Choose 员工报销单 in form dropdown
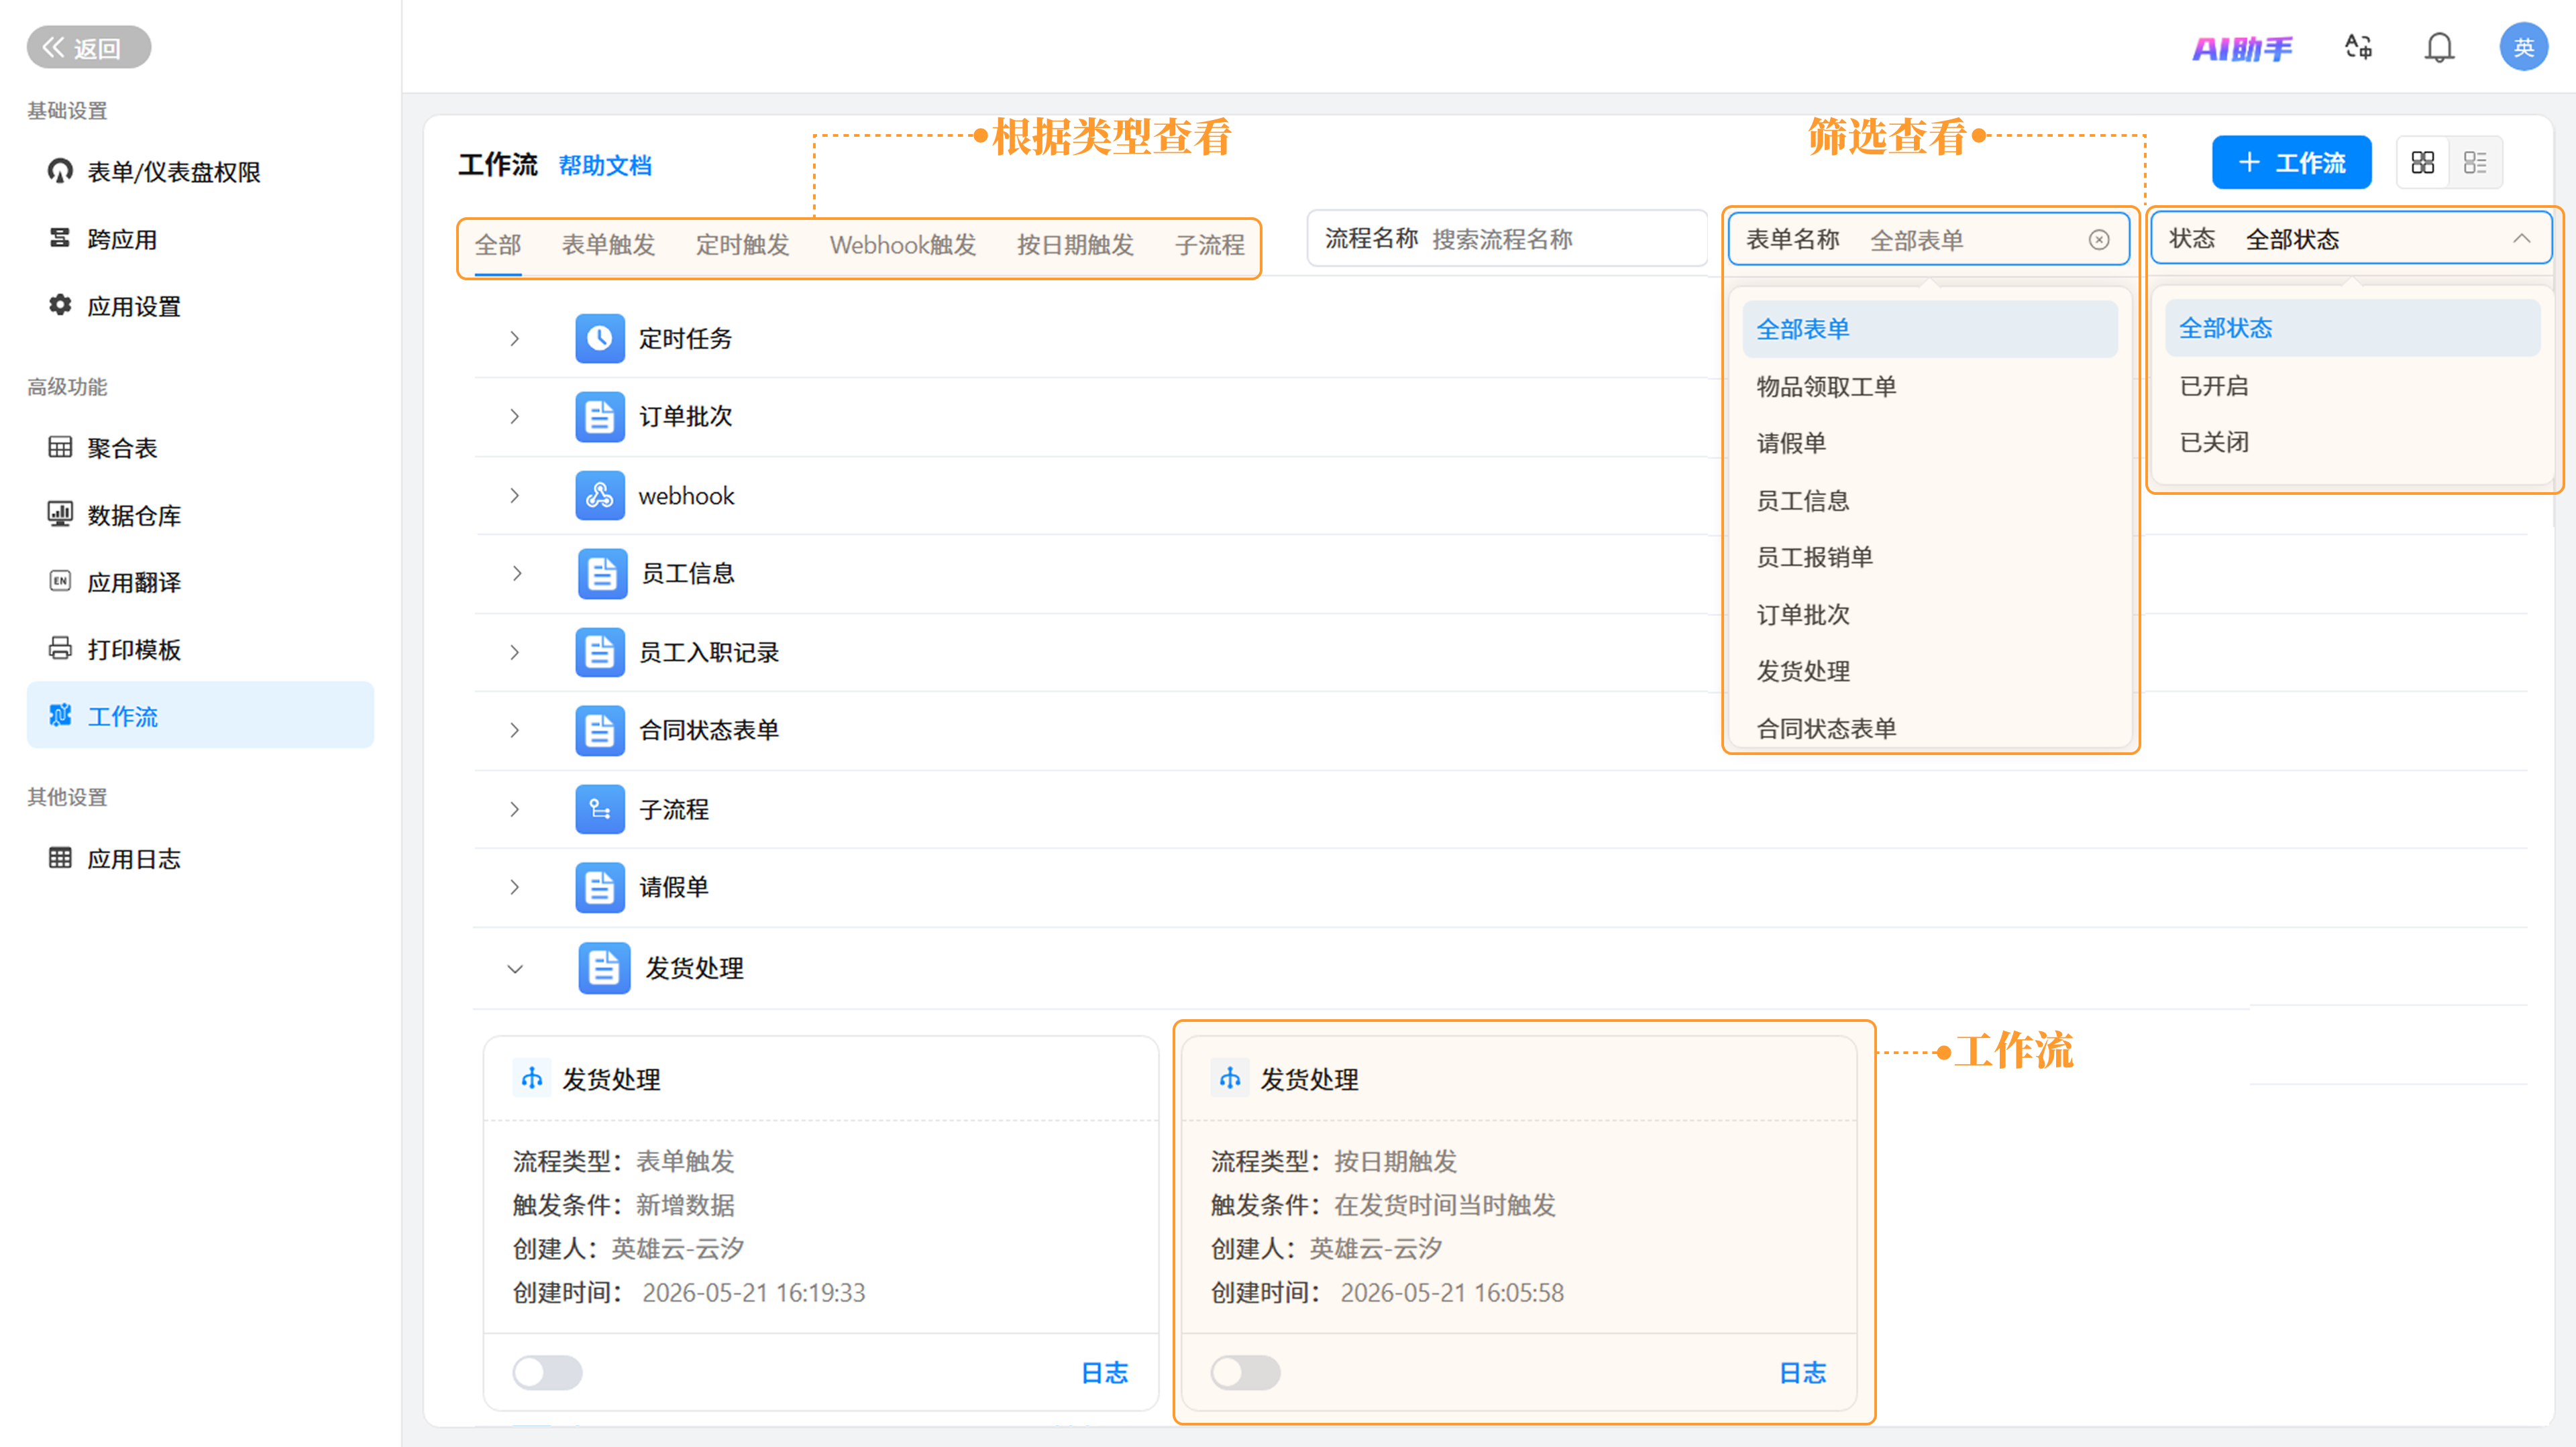The height and width of the screenshot is (1447, 2576). click(x=1929, y=557)
